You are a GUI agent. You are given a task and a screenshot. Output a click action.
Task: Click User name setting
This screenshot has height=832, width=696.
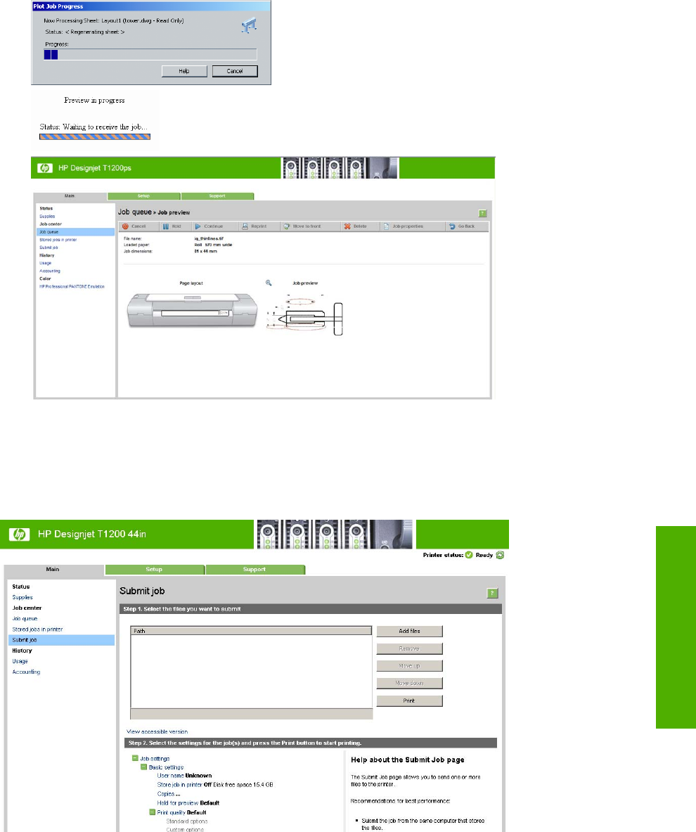pos(185,776)
